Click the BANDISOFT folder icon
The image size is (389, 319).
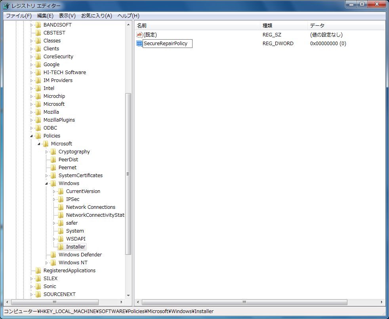point(38,25)
